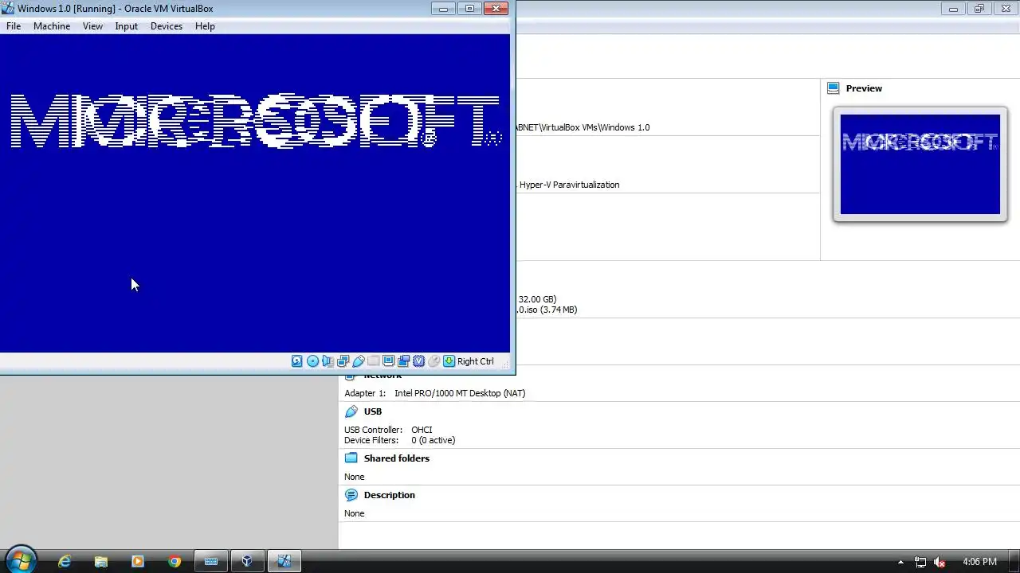Screen dimensions: 1020x573
Task: Click the Preview thumbnail of the VM
Action: coord(920,165)
